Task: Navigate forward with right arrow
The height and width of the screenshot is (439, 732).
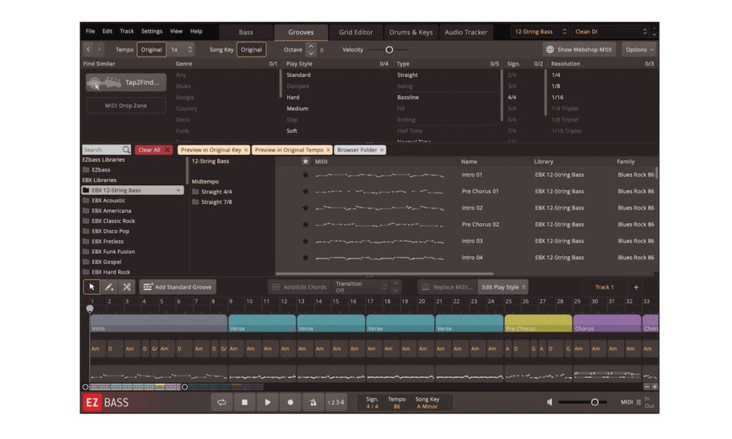Action: (x=99, y=49)
